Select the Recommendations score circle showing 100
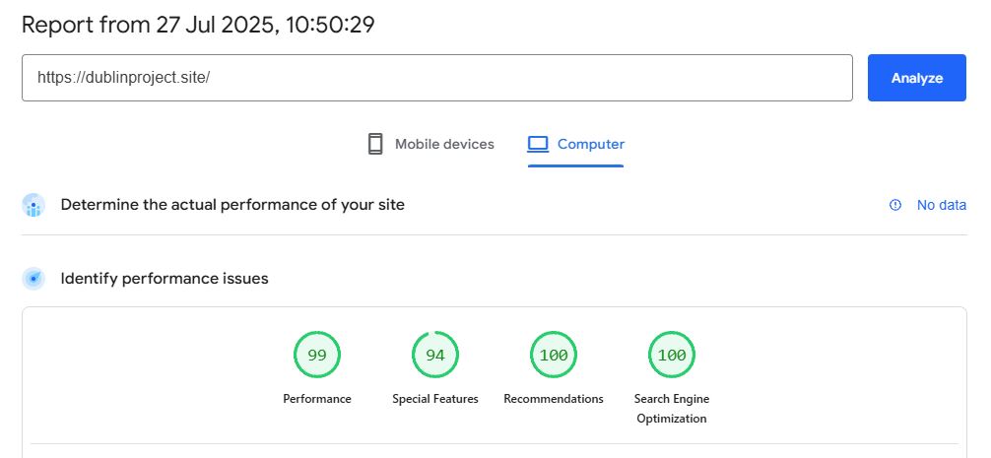Viewport: 991px width, 458px height. (554, 356)
